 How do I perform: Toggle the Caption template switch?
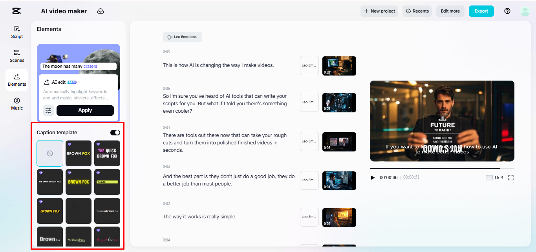coord(115,133)
